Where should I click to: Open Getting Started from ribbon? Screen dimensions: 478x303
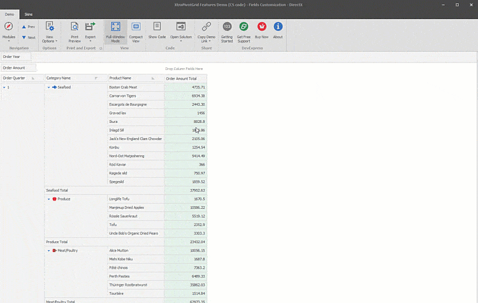[x=227, y=27]
